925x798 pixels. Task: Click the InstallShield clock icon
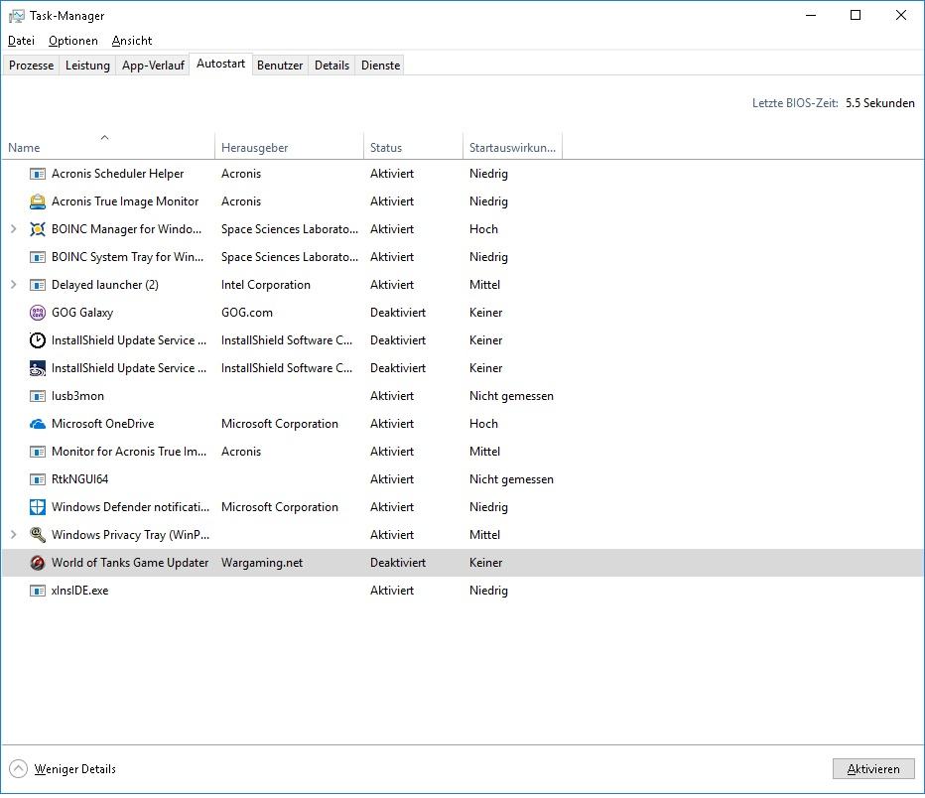[37, 340]
